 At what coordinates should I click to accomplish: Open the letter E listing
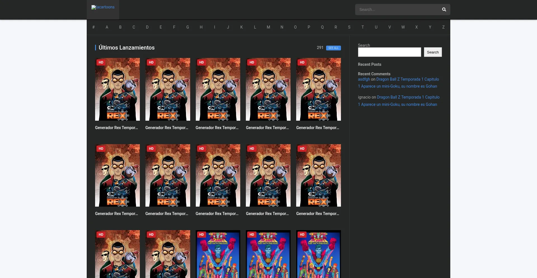[x=161, y=27]
